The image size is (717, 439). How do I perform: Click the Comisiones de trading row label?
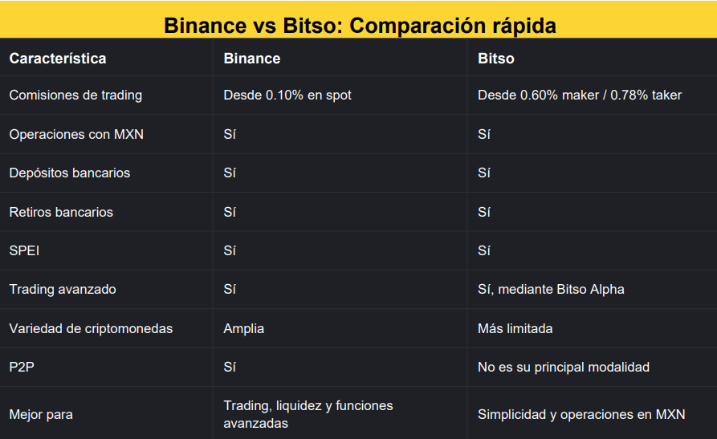75,96
